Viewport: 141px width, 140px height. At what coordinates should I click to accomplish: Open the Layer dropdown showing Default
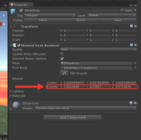click(x=112, y=15)
